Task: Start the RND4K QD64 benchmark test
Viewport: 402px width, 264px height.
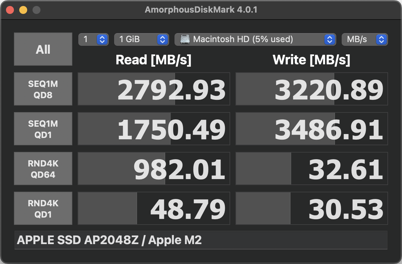Action: pos(43,168)
